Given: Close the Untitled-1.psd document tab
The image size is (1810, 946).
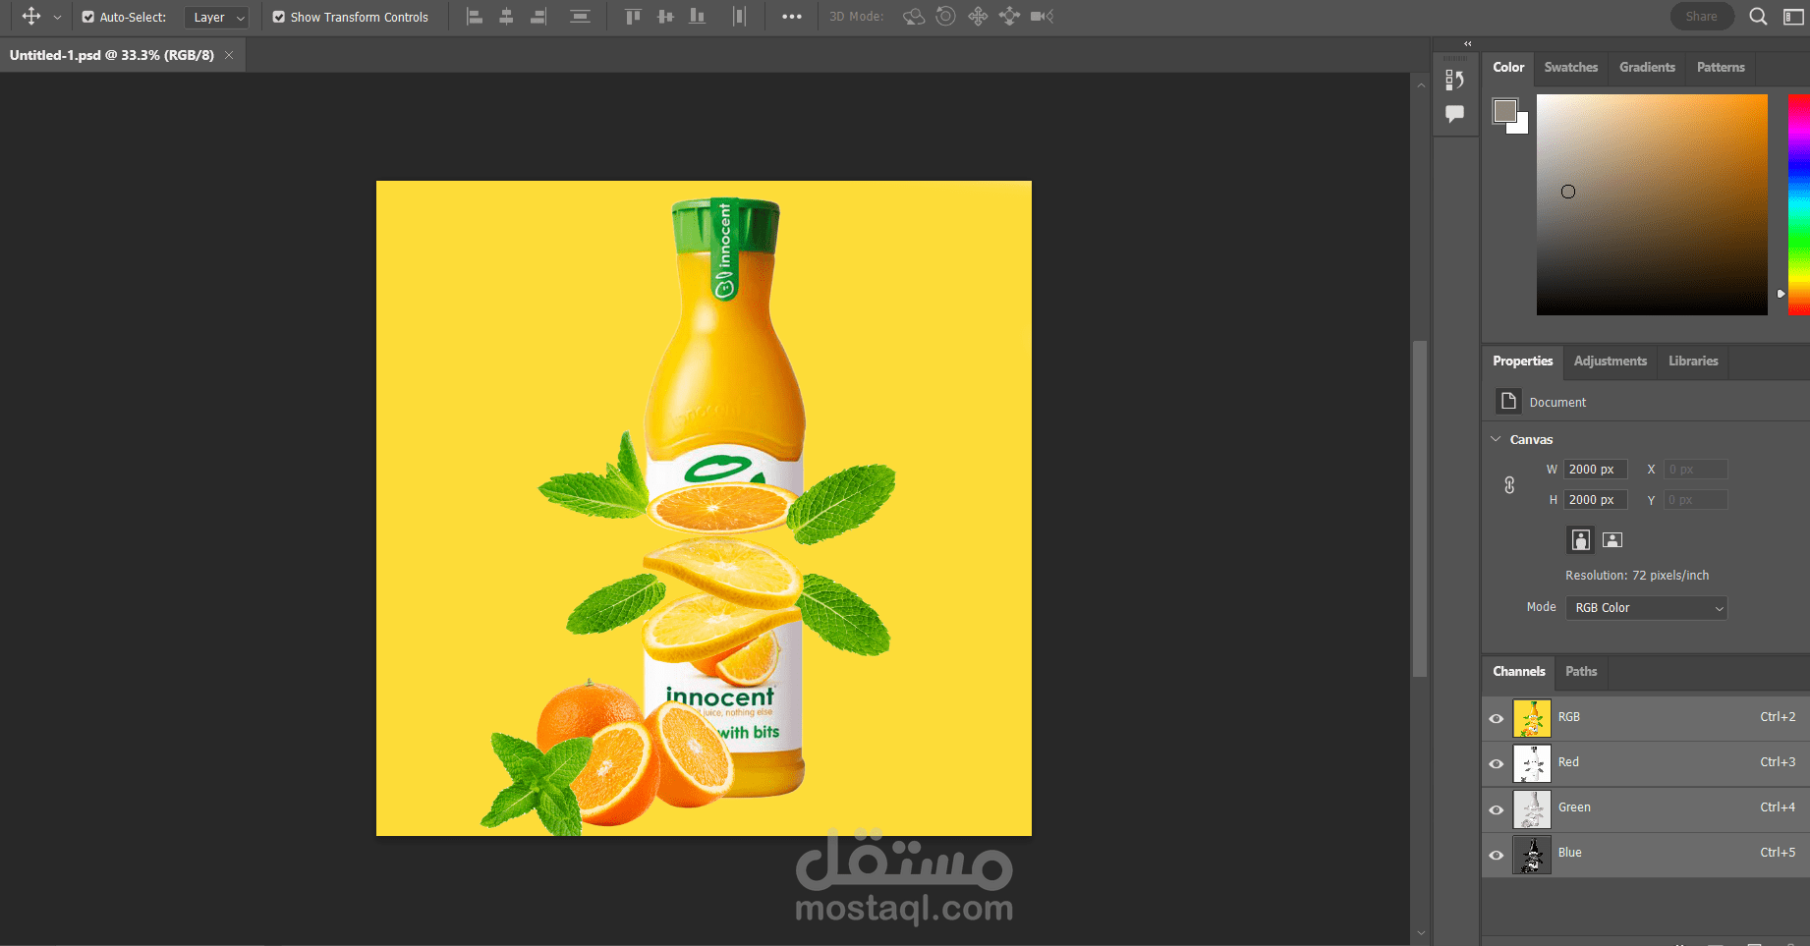Looking at the screenshot, I should [229, 55].
